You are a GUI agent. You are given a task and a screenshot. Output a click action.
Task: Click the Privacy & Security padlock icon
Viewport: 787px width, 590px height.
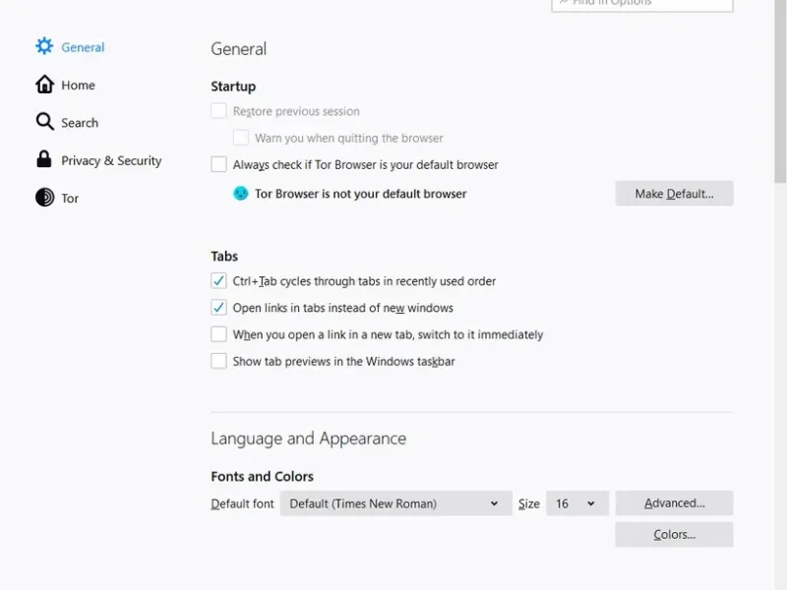(44, 159)
